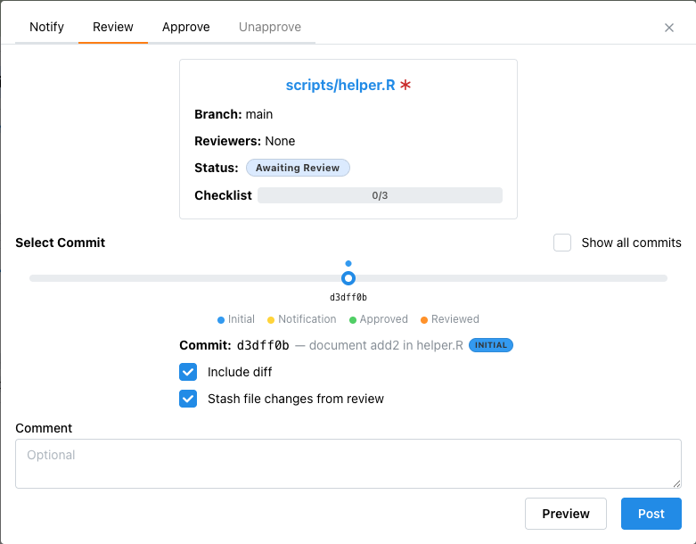Viewport: 696px width, 544px height.
Task: Click the Awaiting Review status badge
Action: (x=299, y=168)
